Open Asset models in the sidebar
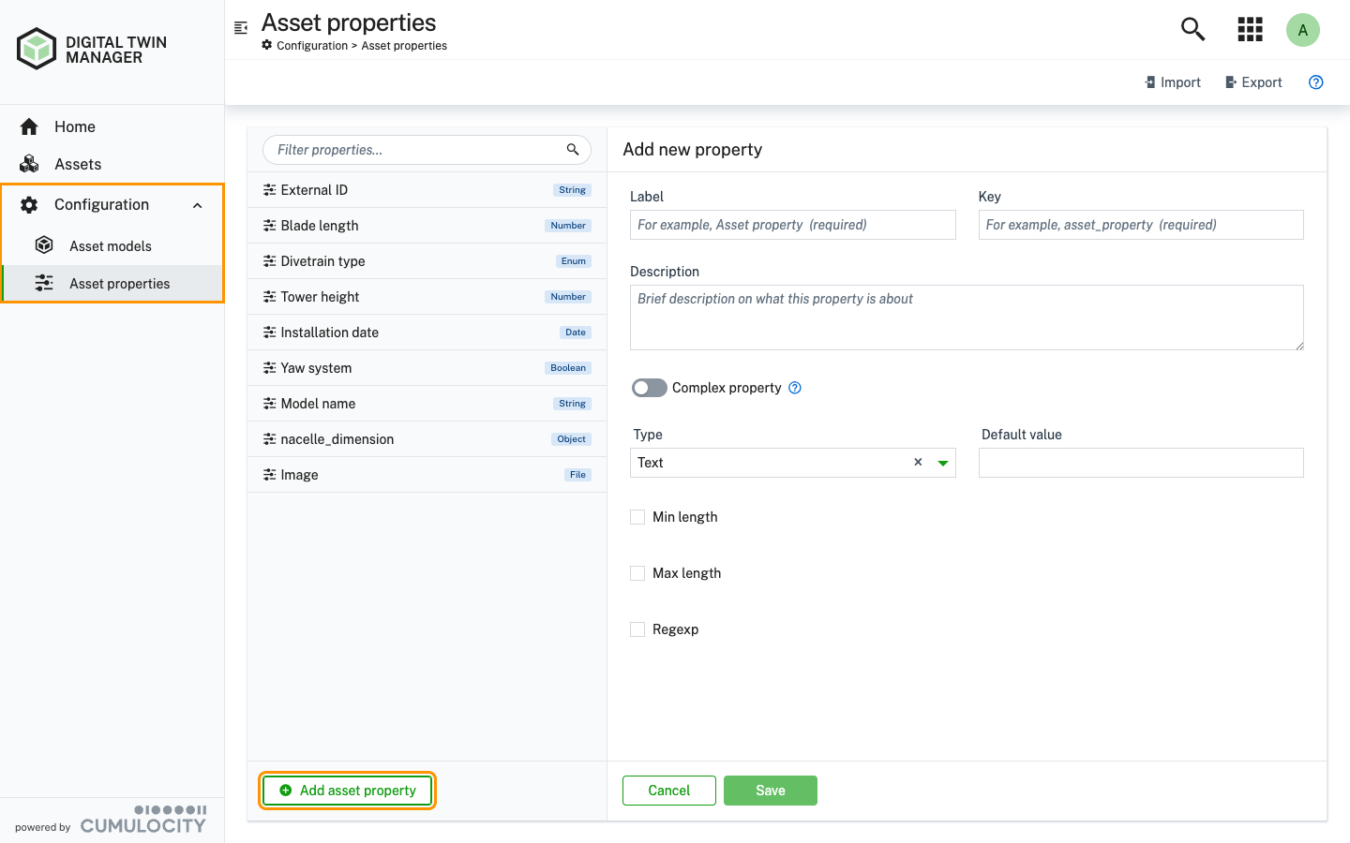The width and height of the screenshot is (1350, 843). 110,245
